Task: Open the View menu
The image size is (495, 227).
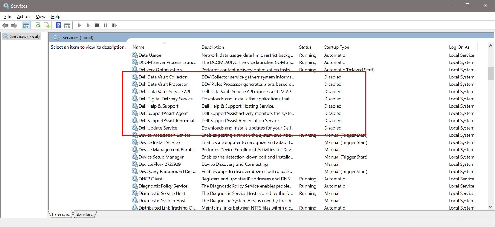Action: pos(40,17)
